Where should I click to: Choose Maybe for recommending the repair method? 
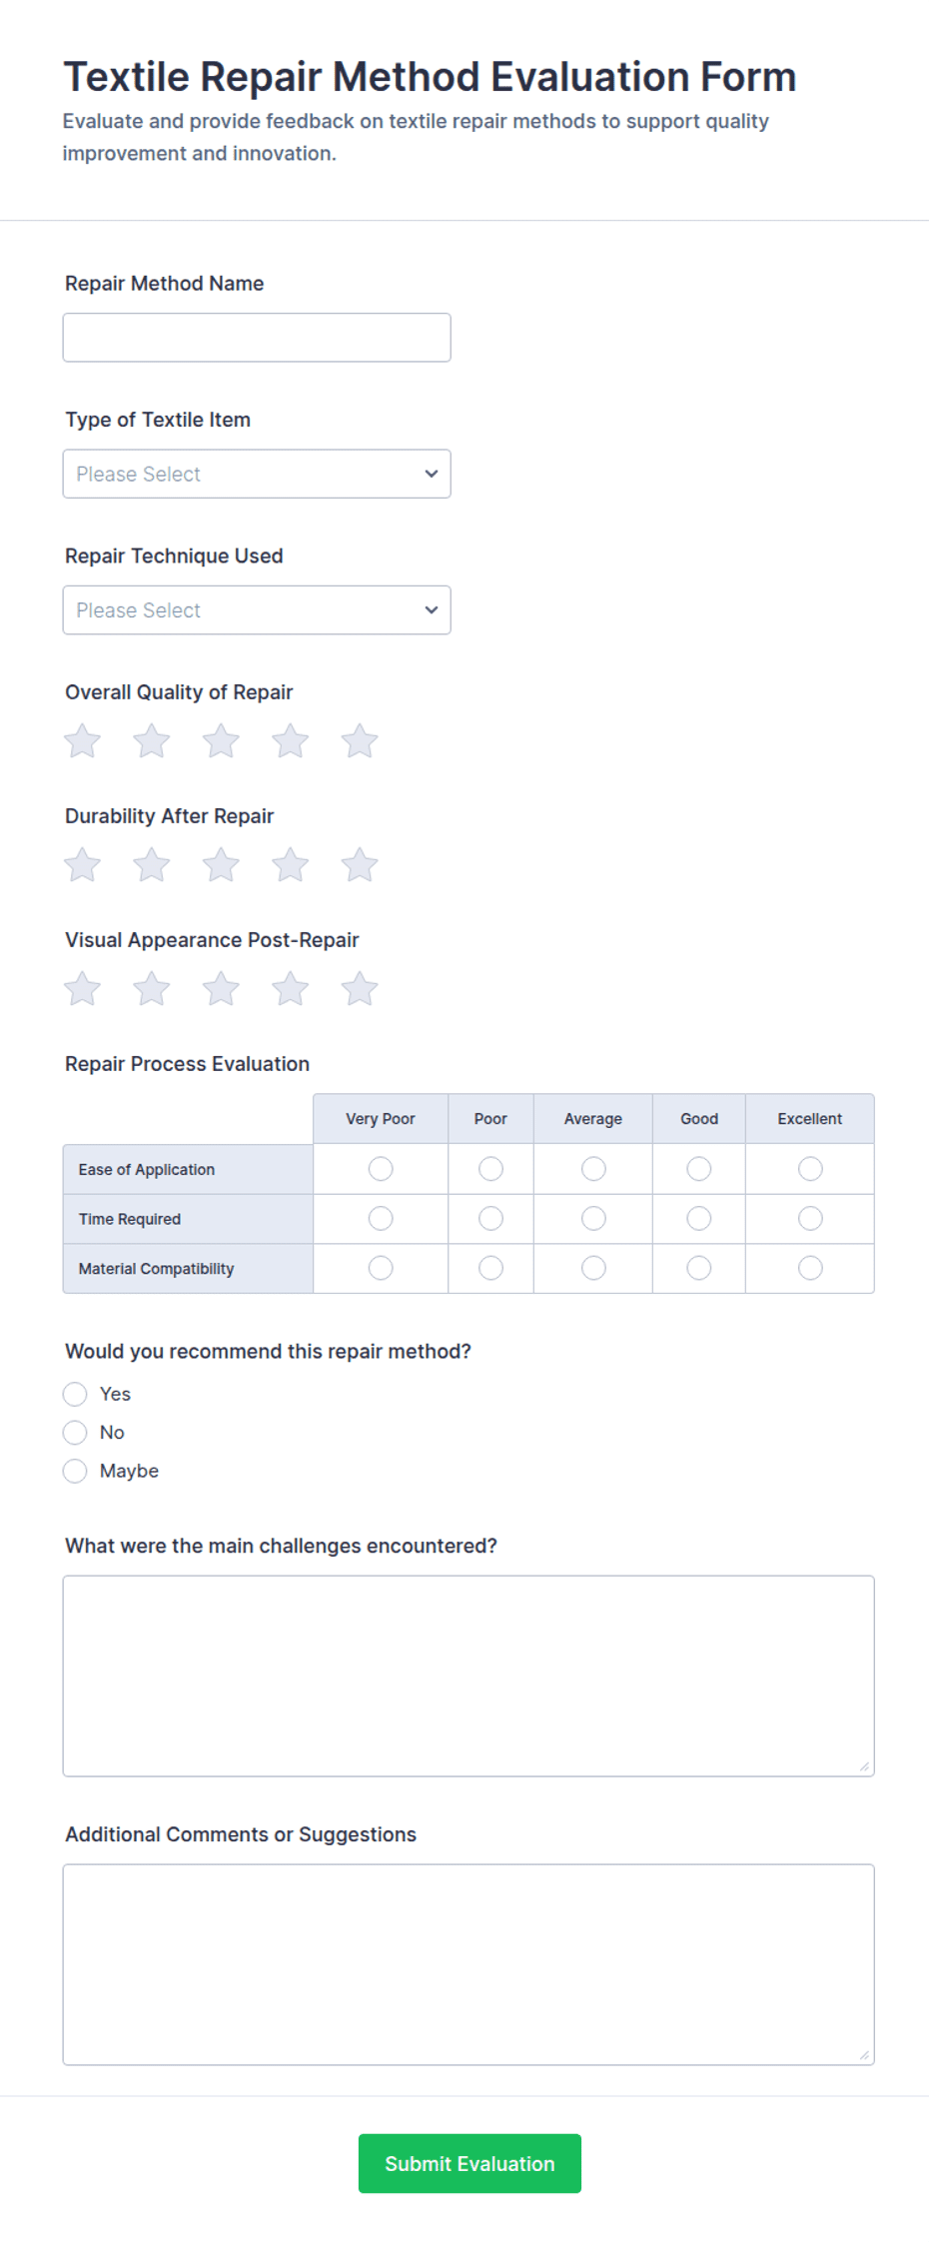(x=75, y=1471)
